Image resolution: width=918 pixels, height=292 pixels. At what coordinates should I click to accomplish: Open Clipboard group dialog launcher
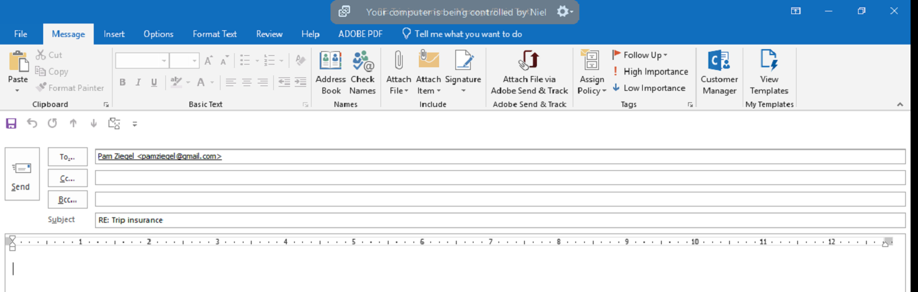[106, 105]
